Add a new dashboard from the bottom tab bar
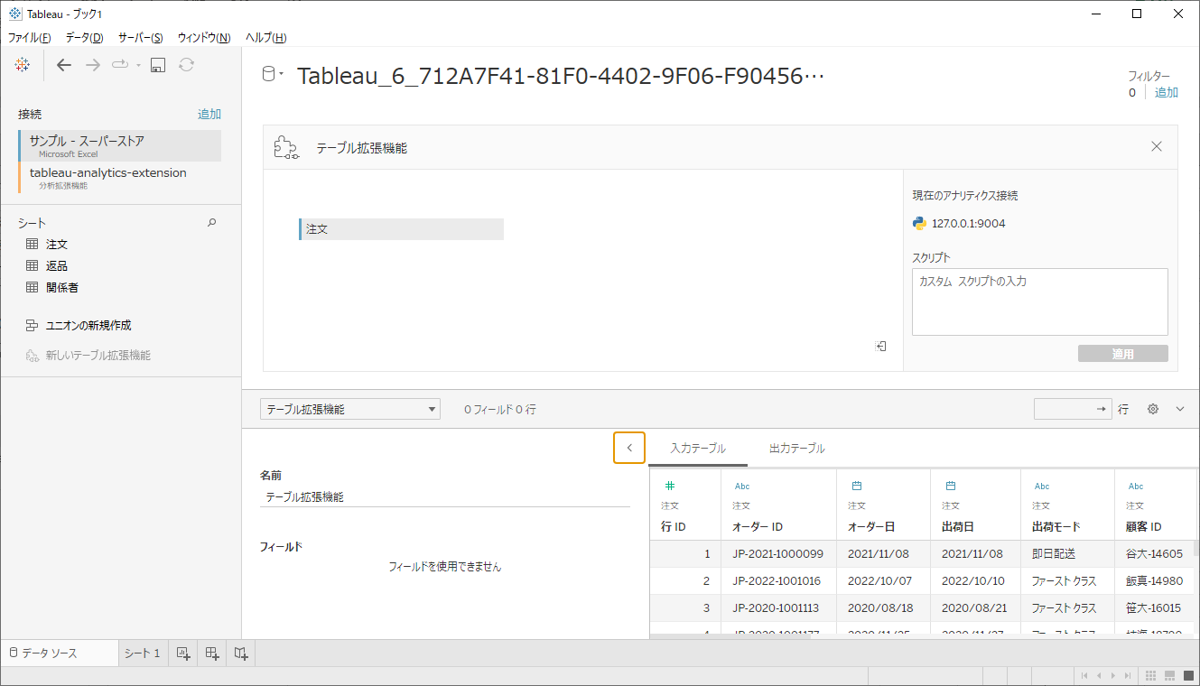The height and width of the screenshot is (686, 1200). 212,654
